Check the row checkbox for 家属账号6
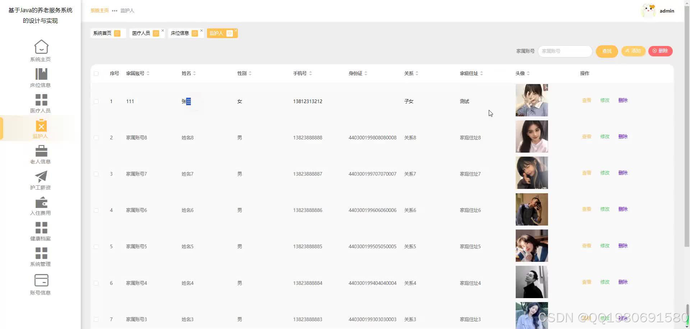Image resolution: width=690 pixels, height=329 pixels. tap(96, 210)
